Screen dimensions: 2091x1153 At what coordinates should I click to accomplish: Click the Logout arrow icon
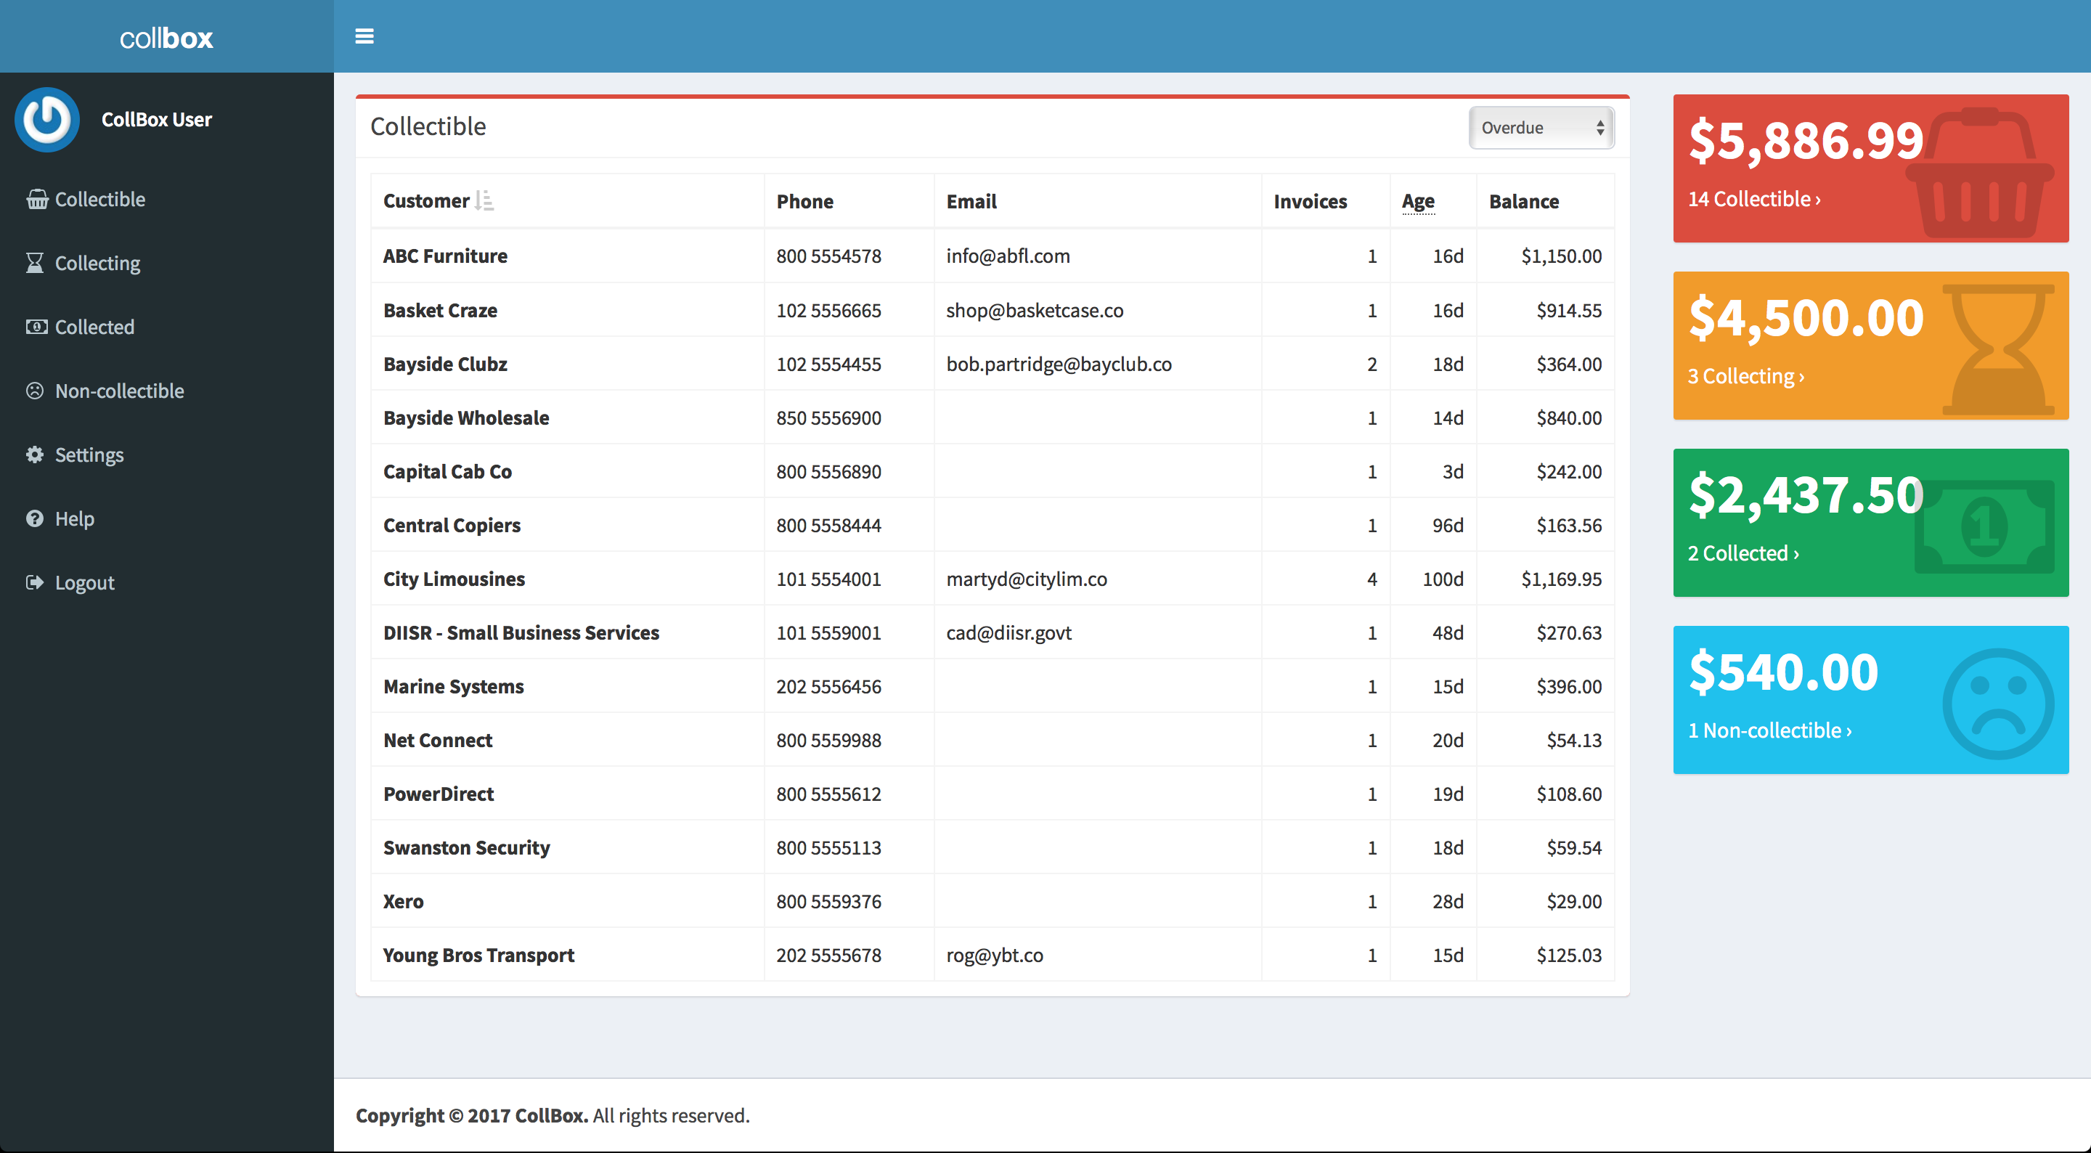[35, 582]
